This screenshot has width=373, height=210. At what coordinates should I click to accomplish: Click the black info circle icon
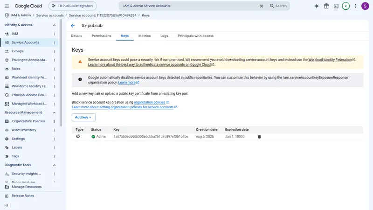coord(80,79)
